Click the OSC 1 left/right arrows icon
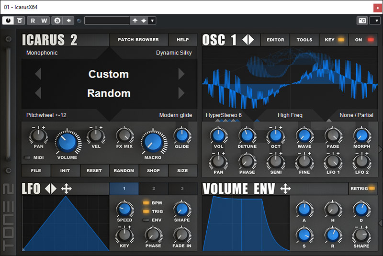The image size is (383, 256). coord(248,40)
